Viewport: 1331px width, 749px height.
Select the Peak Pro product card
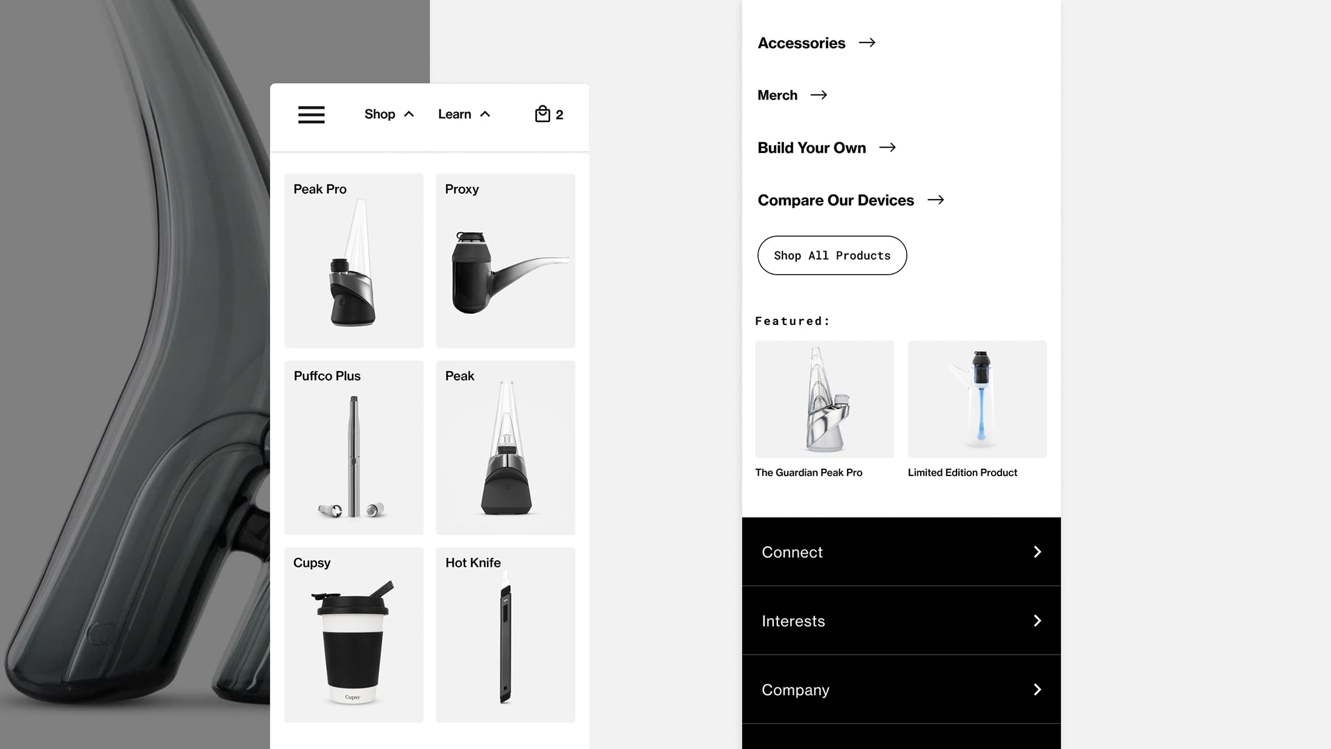pos(354,261)
